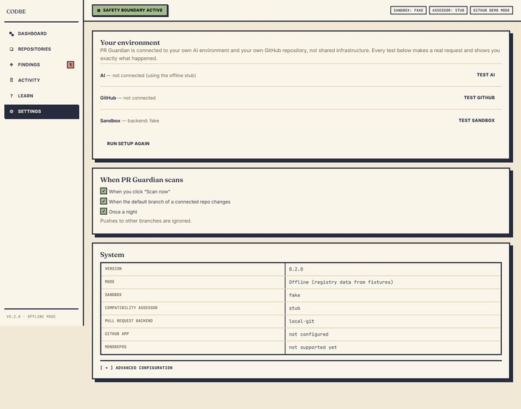Screen dimensions: 521x409
Task: Open the Learn page
Action: (41, 96)
